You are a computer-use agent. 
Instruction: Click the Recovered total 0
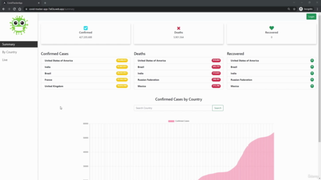click(271, 37)
